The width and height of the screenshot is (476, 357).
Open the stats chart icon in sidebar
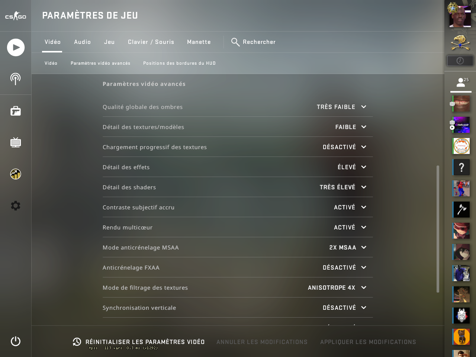pyautogui.click(x=16, y=174)
